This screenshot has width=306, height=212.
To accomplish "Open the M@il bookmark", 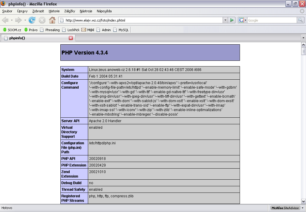I will pyautogui.click(x=88, y=30).
